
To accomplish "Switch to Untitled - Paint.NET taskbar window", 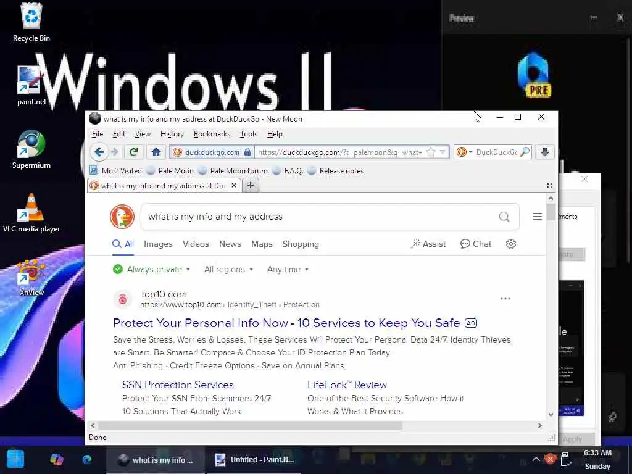I will coord(254,459).
